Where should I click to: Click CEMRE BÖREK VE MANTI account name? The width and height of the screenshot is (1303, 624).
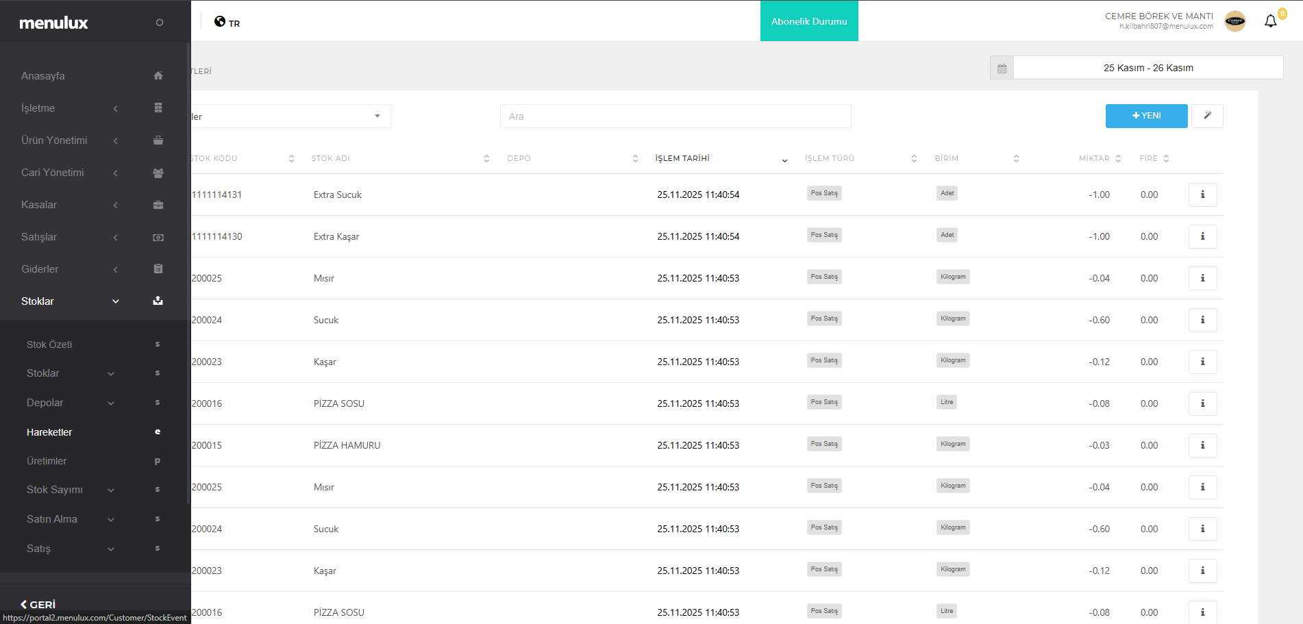[x=1159, y=16]
